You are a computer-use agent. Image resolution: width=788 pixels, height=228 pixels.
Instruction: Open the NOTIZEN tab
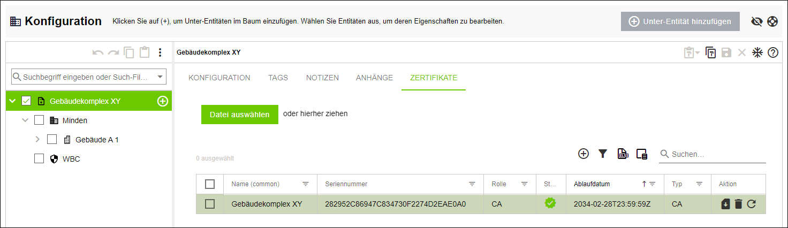(x=322, y=78)
